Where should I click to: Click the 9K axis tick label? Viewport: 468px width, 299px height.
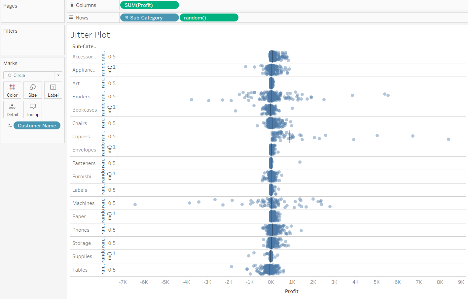point(461,282)
